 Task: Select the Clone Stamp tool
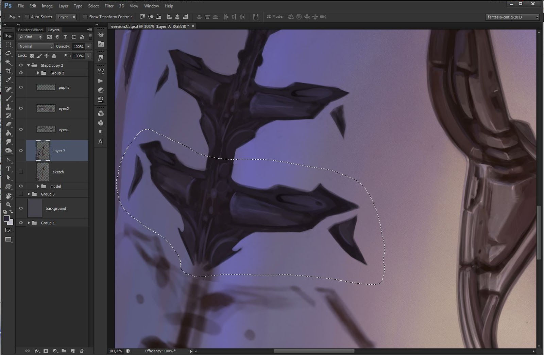8,107
